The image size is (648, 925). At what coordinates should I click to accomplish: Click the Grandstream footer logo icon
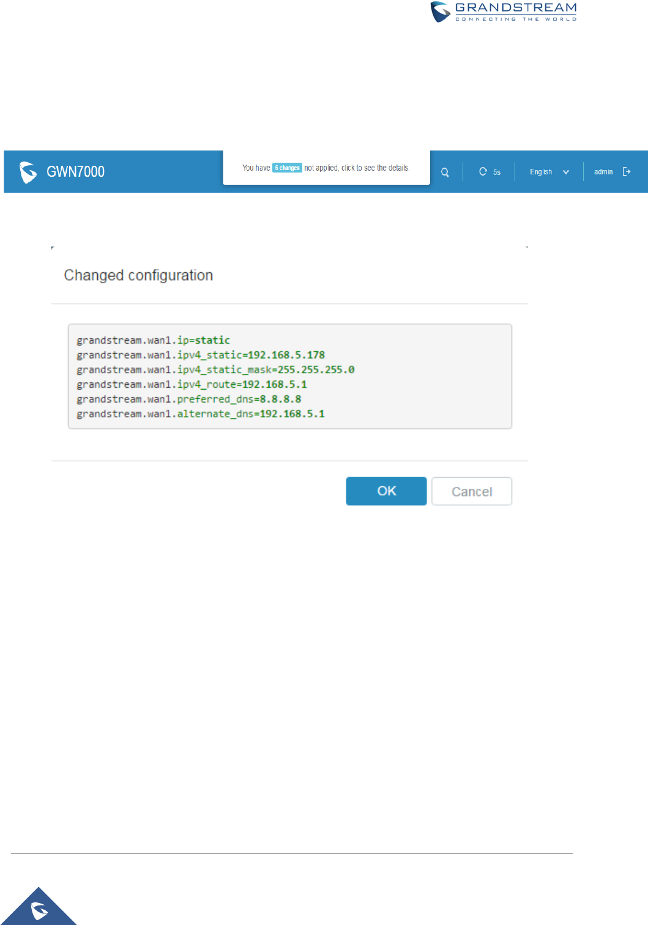click(x=39, y=910)
